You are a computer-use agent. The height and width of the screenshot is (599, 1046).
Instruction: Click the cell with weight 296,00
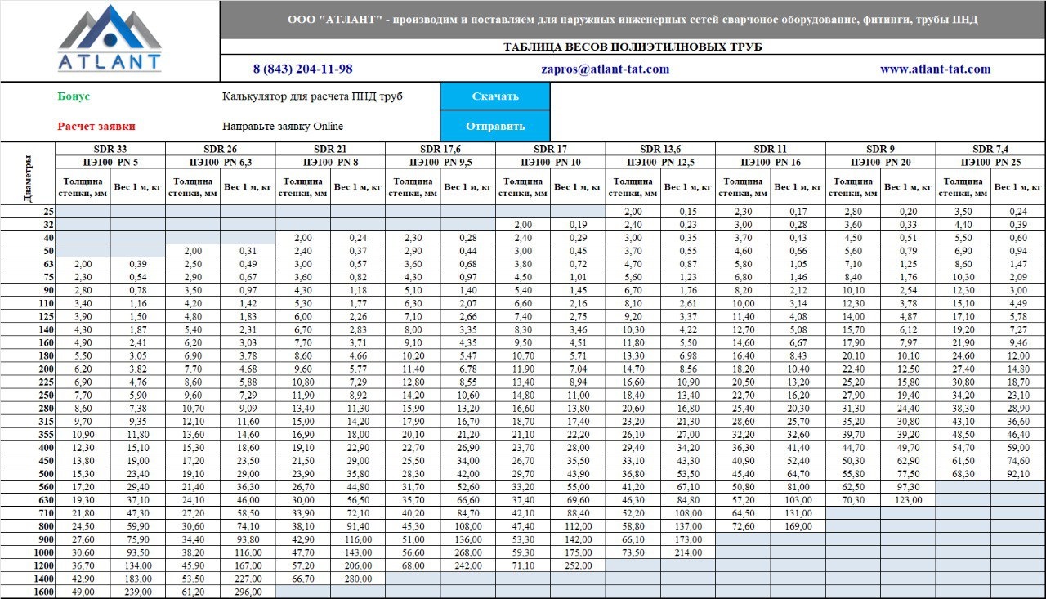pyautogui.click(x=248, y=592)
